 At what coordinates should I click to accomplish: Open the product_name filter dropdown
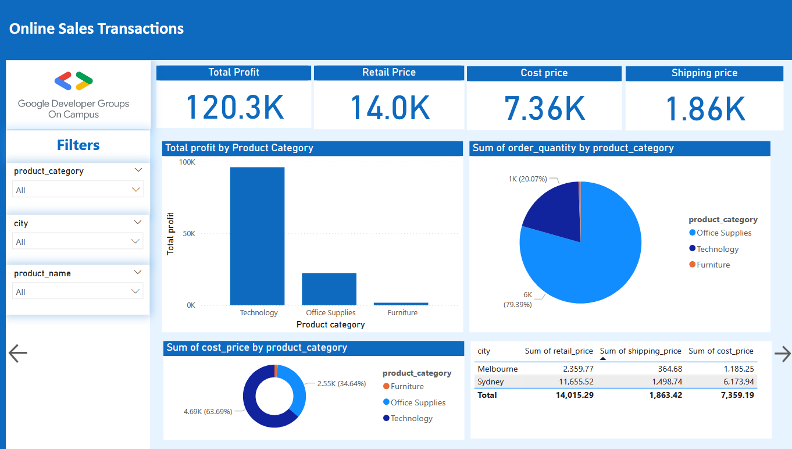point(77,291)
